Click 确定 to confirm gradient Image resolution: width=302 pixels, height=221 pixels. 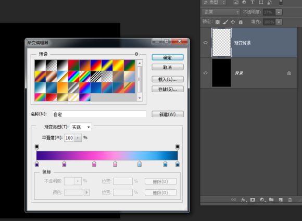coord(168,57)
